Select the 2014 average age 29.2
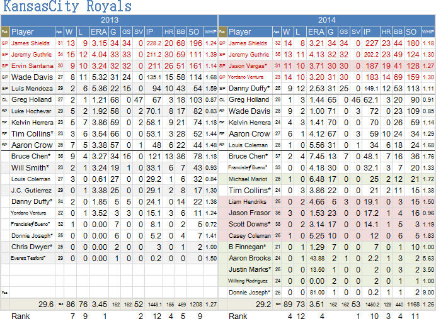436x319 pixels. pyautogui.click(x=263, y=305)
